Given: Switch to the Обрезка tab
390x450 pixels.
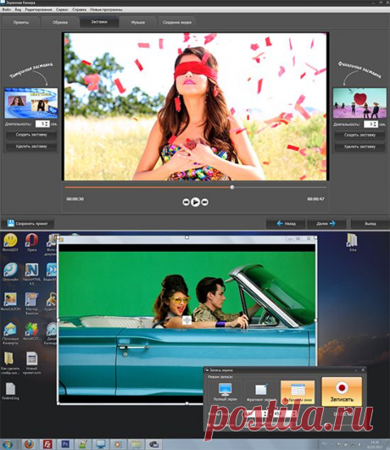Looking at the screenshot, I should pos(60,22).
